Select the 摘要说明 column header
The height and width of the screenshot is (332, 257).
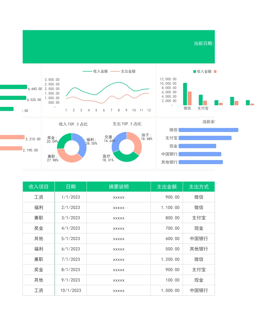point(118,187)
